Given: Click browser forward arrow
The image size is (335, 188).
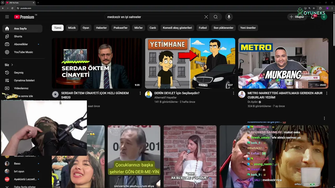Looking at the screenshot, I should 8,8.
